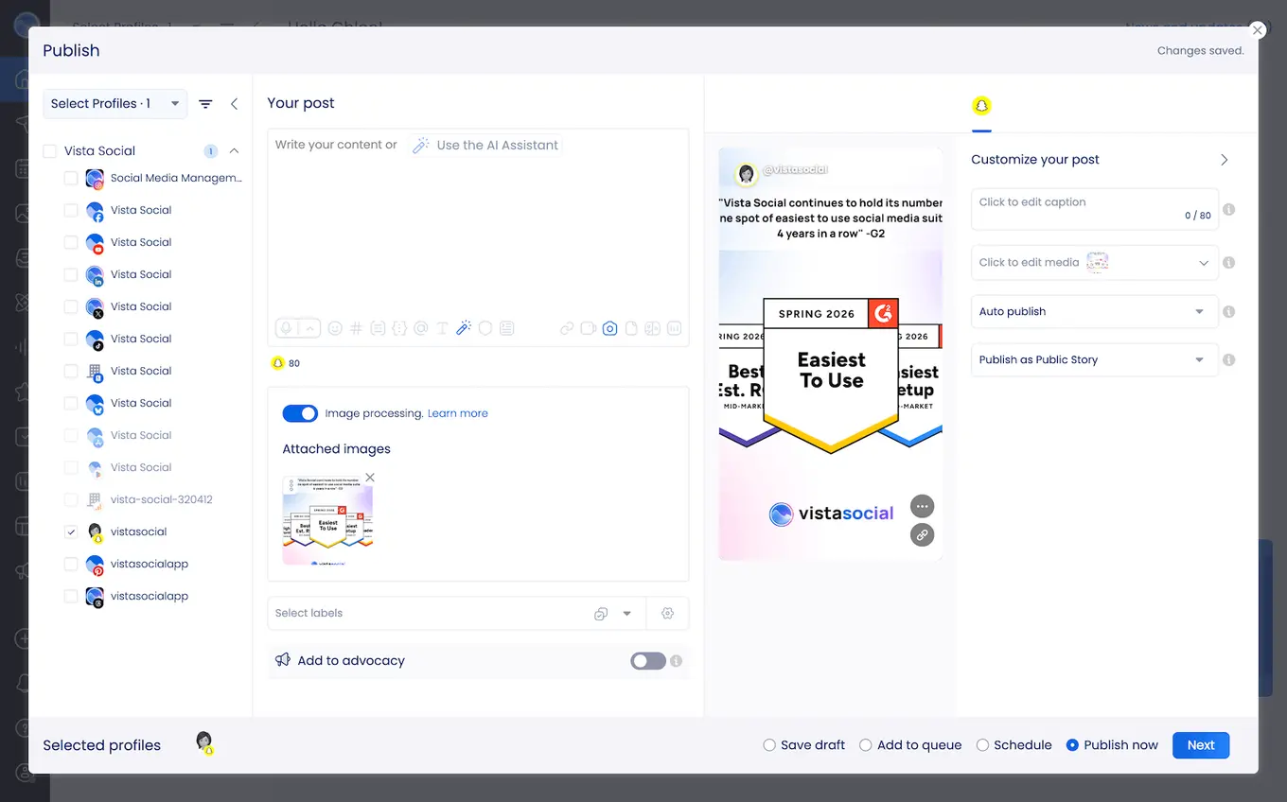Screen dimensions: 1287x802
Task: Remove the attached image with X icon
Action: pos(370,478)
